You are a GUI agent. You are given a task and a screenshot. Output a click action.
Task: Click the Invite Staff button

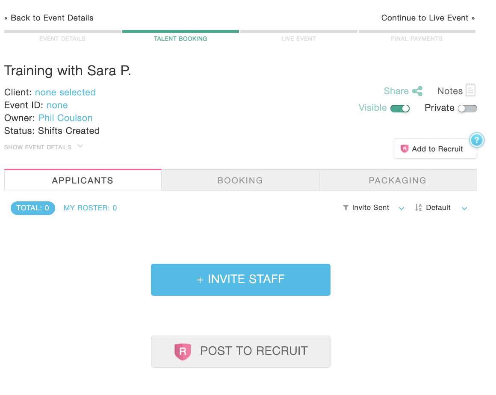tap(241, 280)
